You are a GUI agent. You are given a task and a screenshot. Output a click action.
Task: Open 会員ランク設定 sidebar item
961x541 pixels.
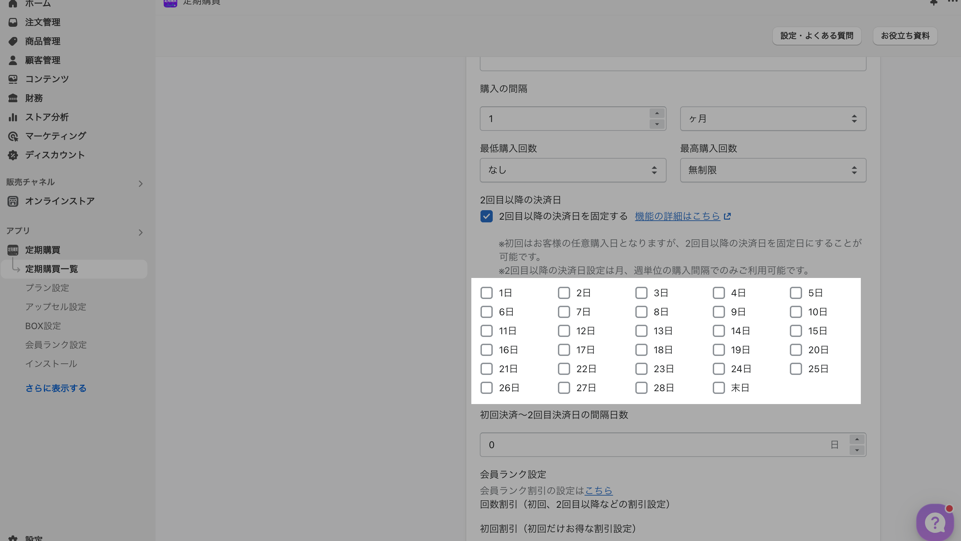pyautogui.click(x=56, y=345)
